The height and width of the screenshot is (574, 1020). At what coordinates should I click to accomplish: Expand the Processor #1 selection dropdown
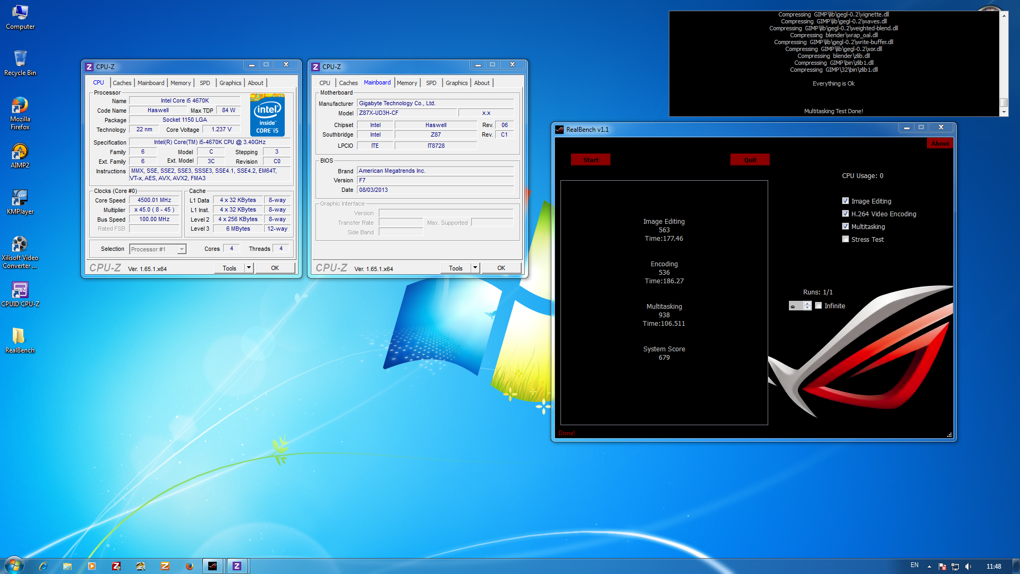tap(182, 249)
